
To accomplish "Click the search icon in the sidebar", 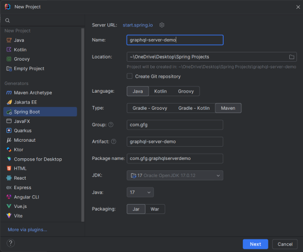I will click(x=8, y=20).
